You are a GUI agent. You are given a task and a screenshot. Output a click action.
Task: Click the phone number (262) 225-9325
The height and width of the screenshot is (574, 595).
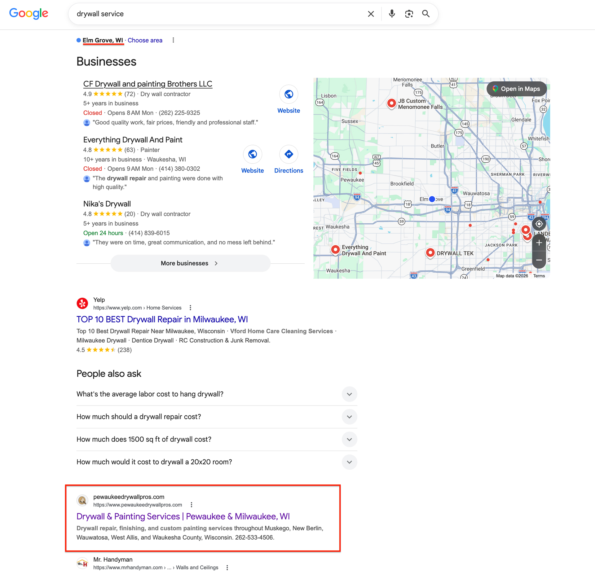click(179, 113)
